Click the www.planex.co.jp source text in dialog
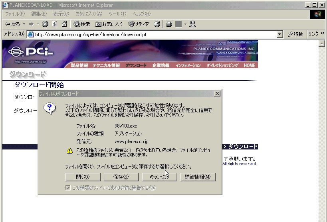Viewport: 327px width, 222px height. [x=131, y=141]
